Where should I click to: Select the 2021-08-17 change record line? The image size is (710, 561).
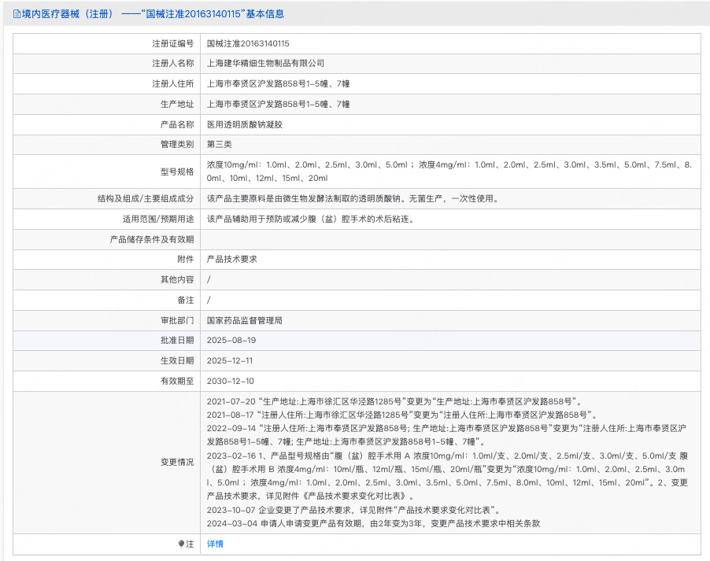402,415
